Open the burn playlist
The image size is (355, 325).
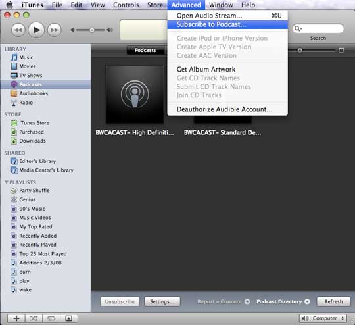point(25,272)
